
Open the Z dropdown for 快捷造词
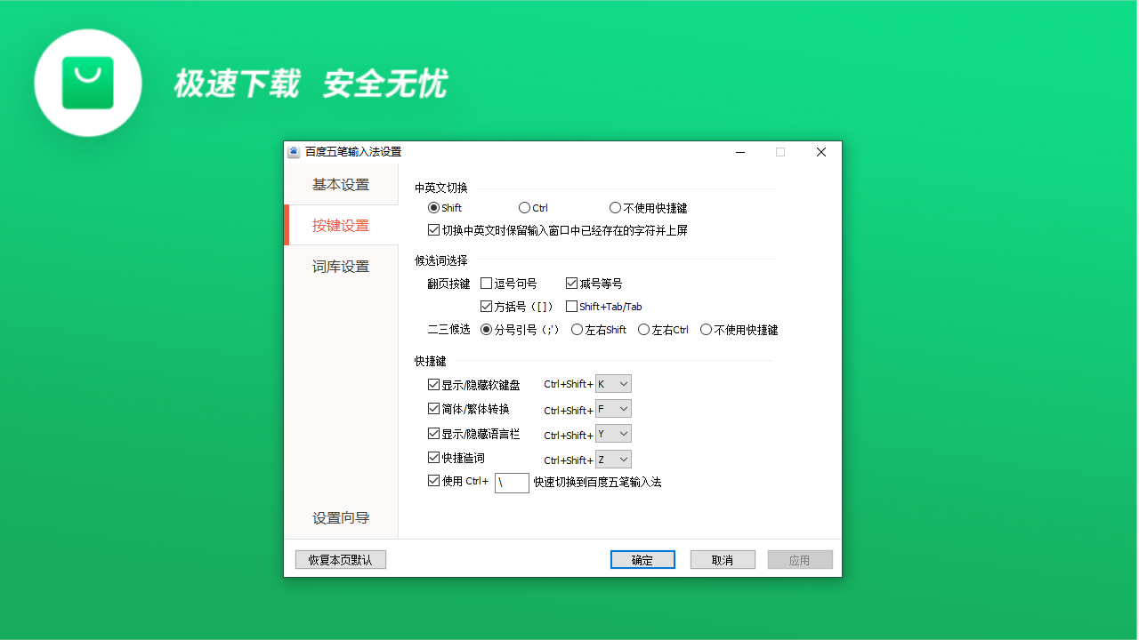(x=613, y=460)
